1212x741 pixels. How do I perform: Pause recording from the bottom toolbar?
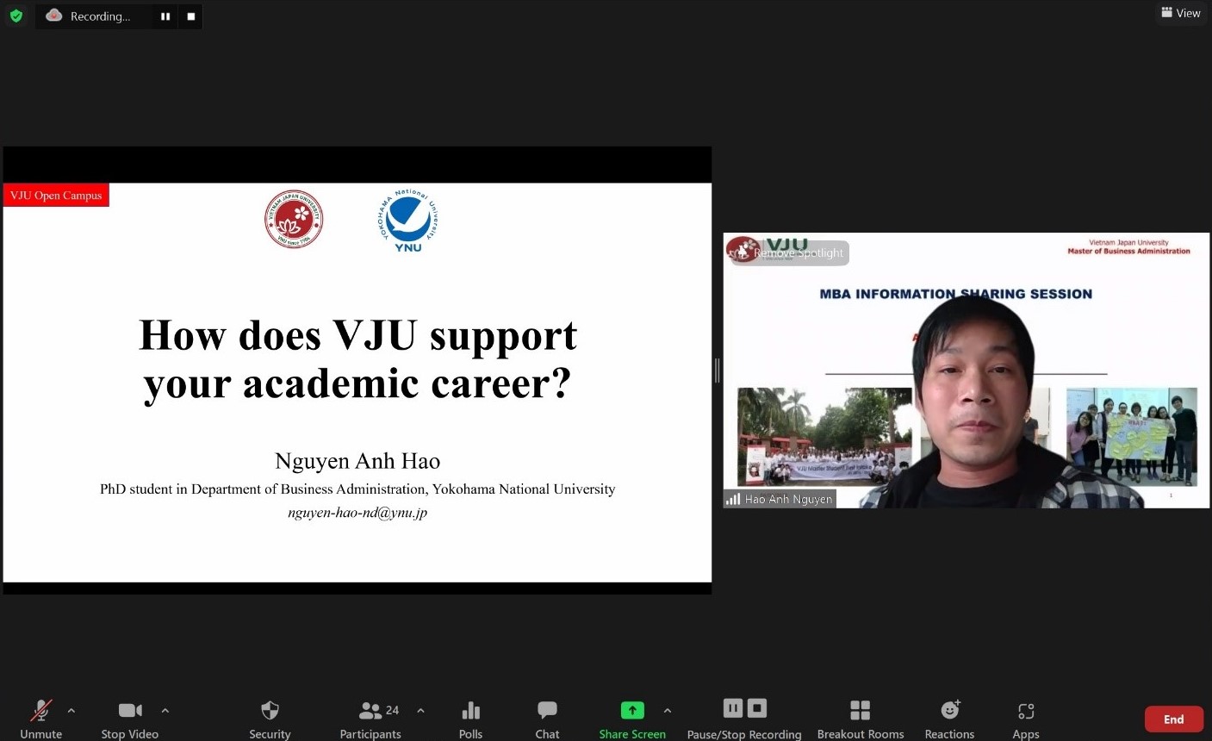733,708
